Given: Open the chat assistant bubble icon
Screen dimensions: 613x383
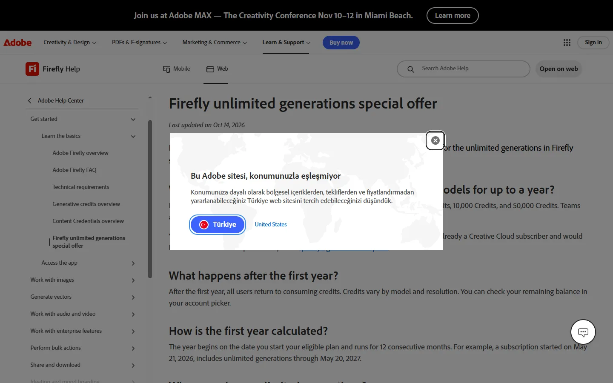Looking at the screenshot, I should [x=583, y=332].
